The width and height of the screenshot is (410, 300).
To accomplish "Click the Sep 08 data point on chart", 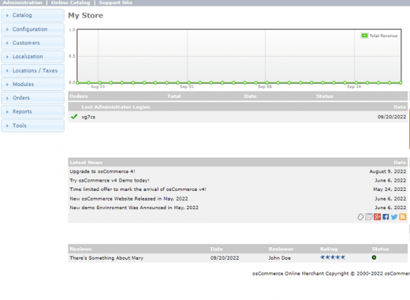I will (x=267, y=83).
